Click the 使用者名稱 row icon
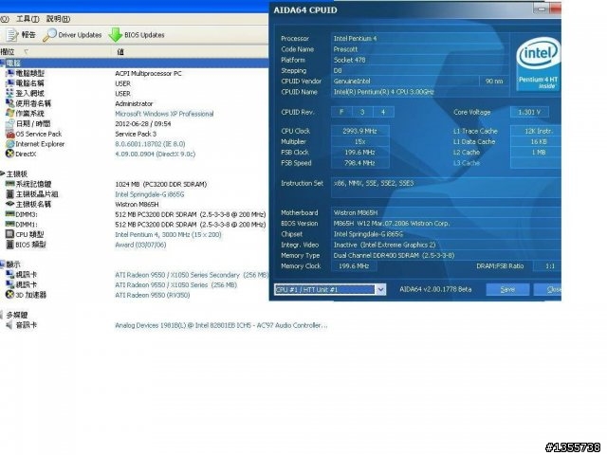The width and height of the screenshot is (607, 455). pos(10,103)
